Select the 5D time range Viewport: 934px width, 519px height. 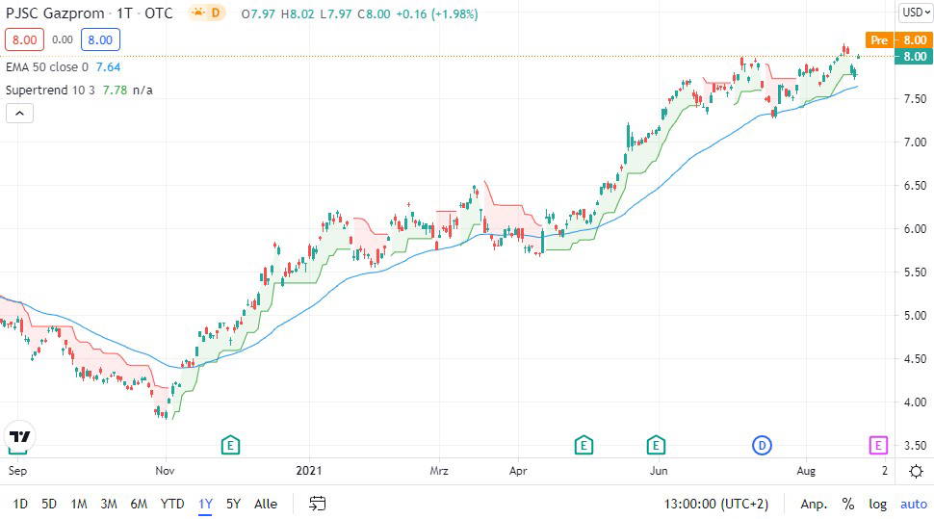point(49,505)
